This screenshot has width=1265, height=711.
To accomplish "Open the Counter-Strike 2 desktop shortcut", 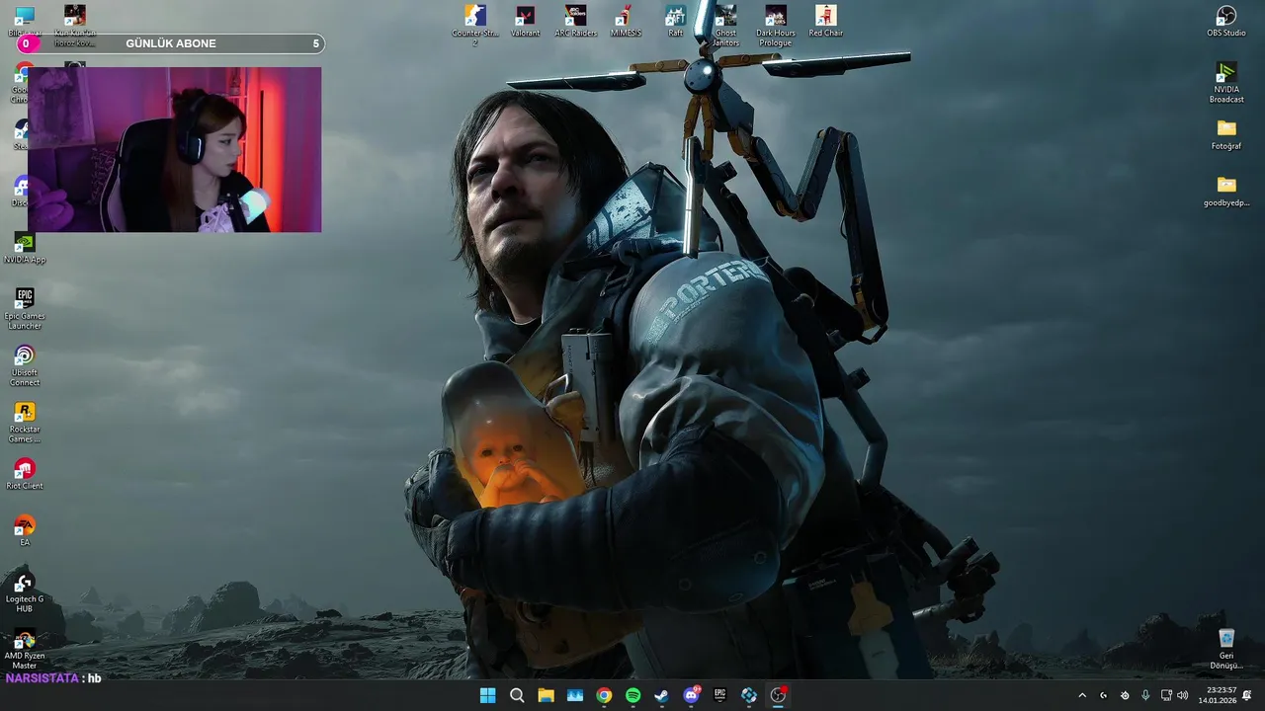I will pos(475,25).
